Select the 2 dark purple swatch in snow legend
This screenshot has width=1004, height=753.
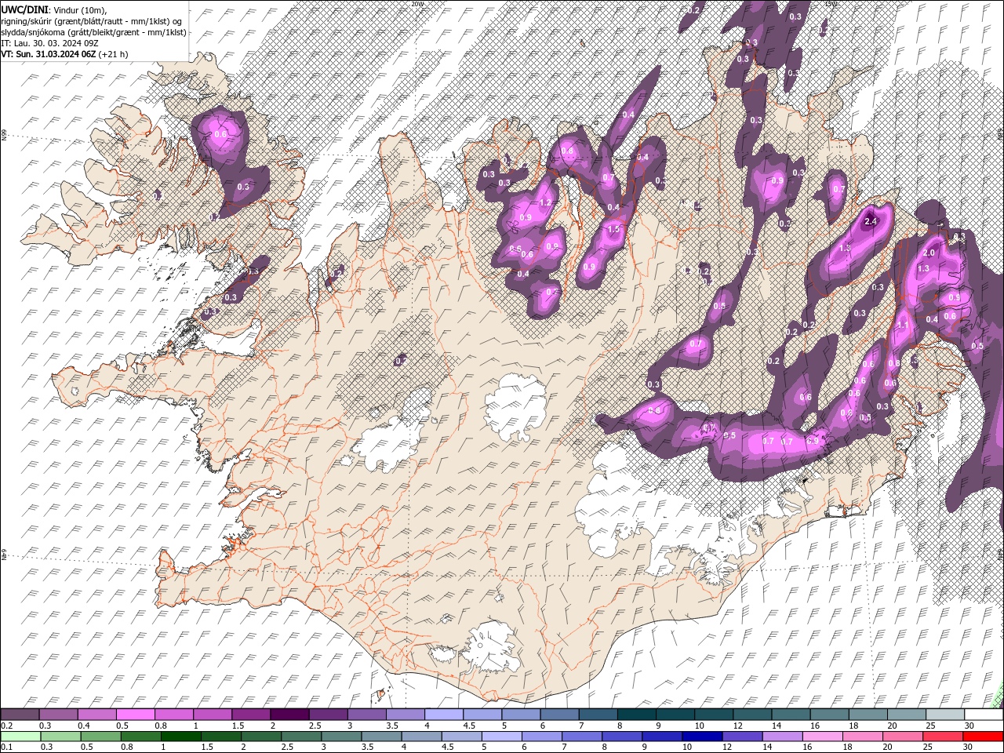(289, 715)
